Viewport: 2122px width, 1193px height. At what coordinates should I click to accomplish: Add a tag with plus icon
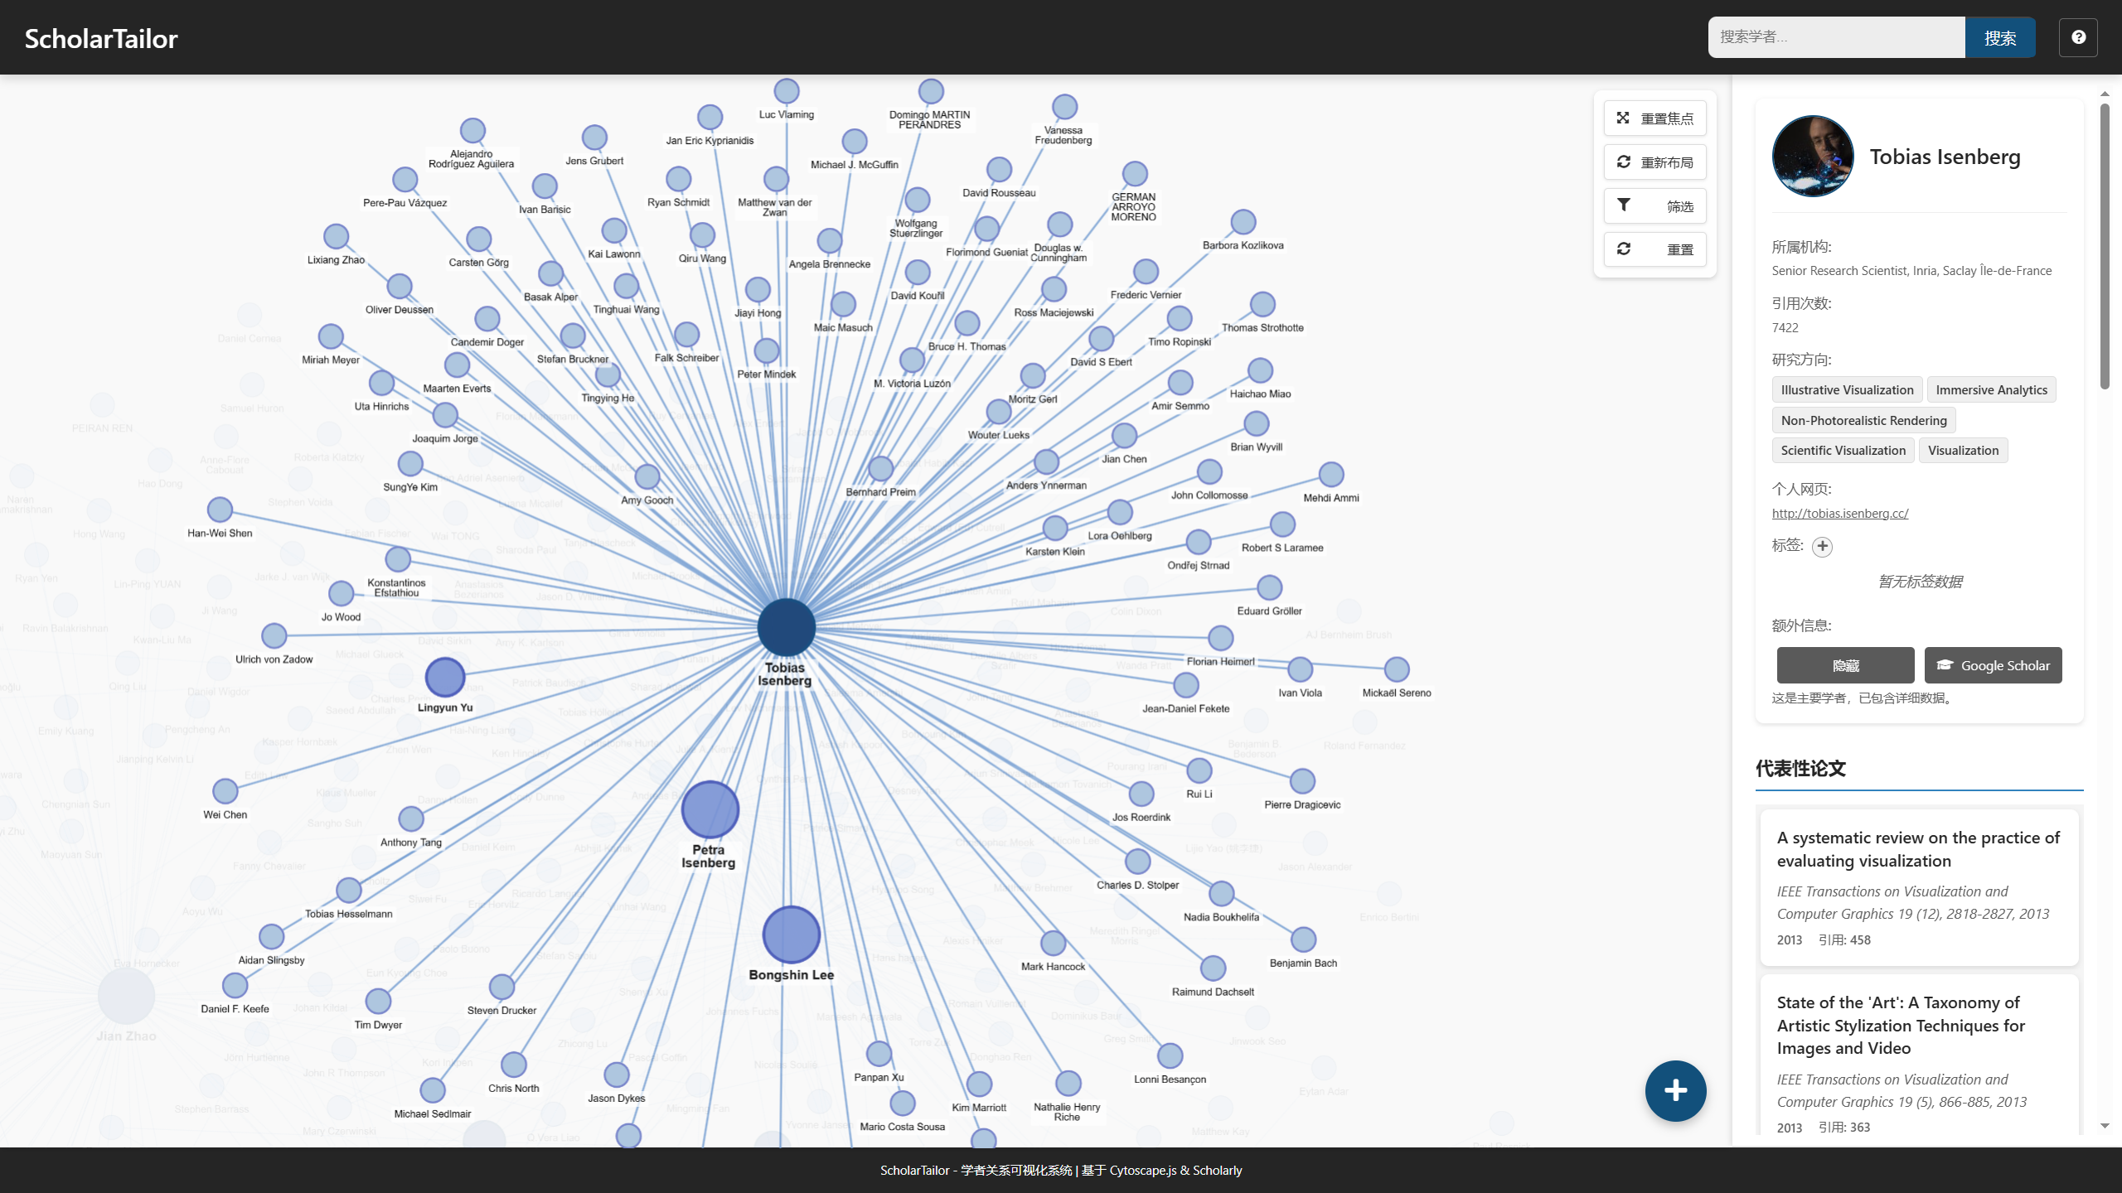(1822, 547)
